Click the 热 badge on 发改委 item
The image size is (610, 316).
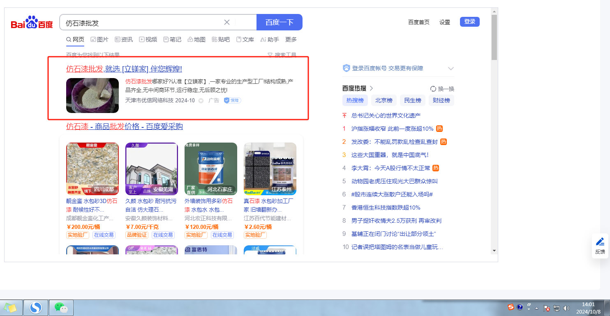[444, 142]
